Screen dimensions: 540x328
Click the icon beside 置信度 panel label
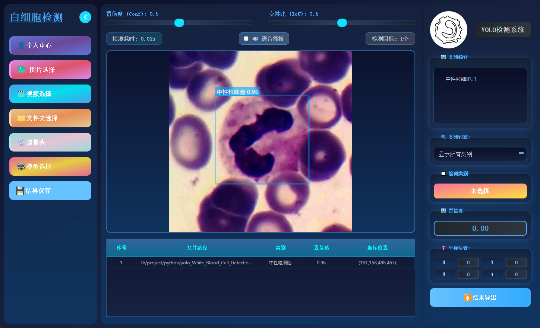[443, 211]
